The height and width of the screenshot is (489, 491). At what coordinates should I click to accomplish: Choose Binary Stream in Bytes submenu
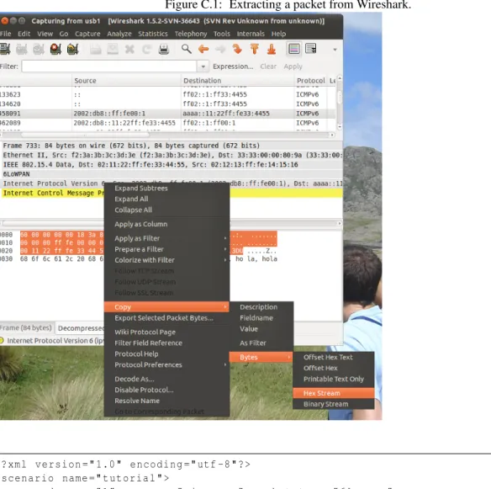[x=334, y=404]
